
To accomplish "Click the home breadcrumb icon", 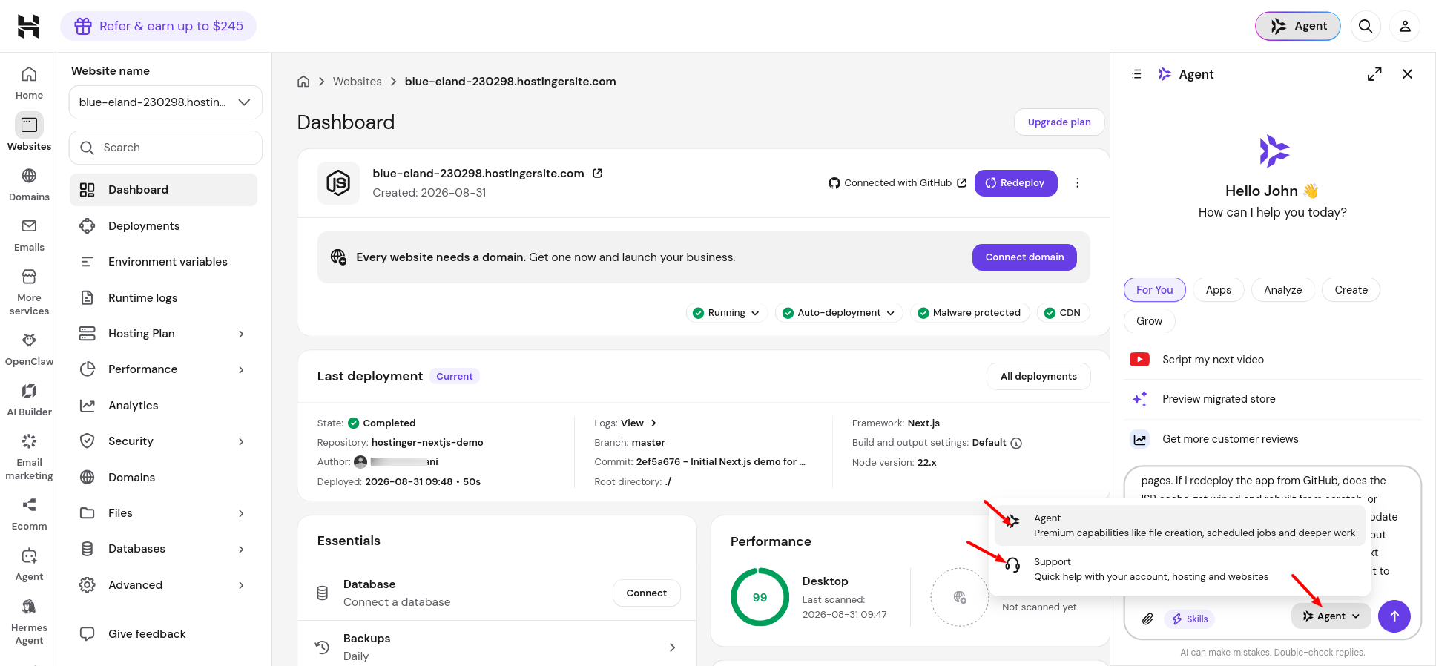I will pyautogui.click(x=303, y=82).
